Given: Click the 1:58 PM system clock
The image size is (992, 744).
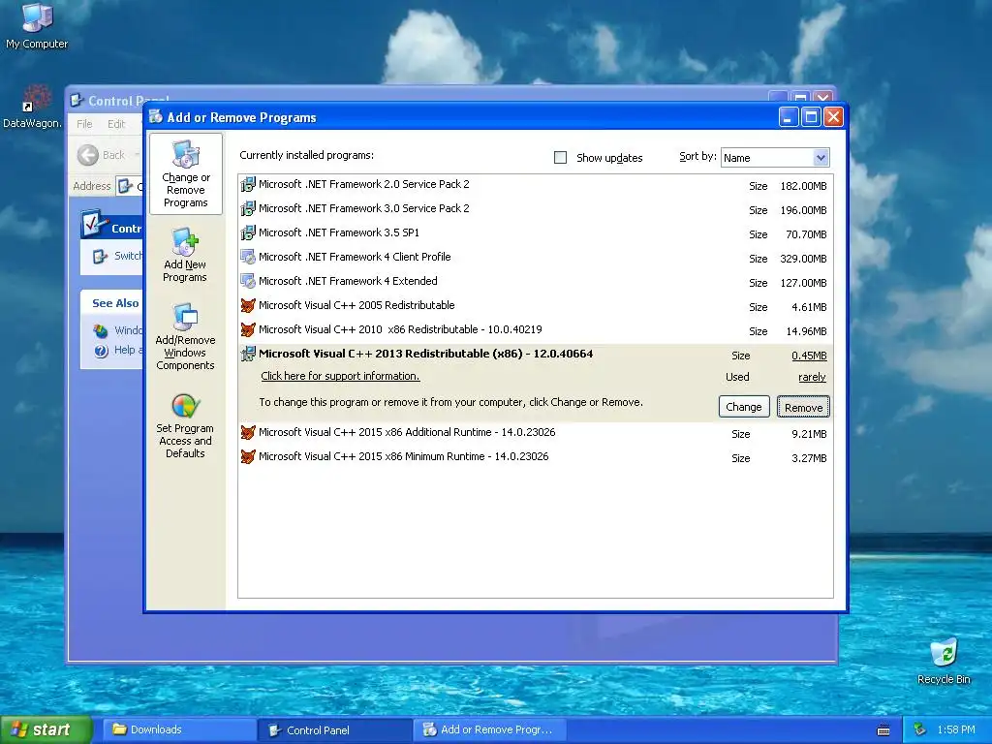Looking at the screenshot, I should 956,730.
